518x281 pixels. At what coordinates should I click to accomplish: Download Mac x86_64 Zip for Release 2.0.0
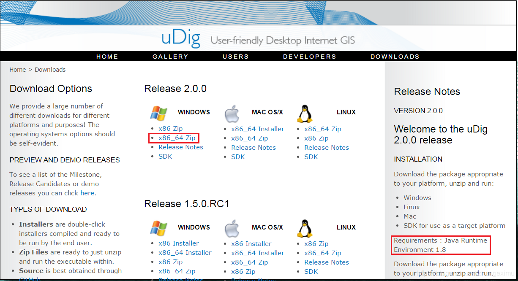click(x=250, y=138)
